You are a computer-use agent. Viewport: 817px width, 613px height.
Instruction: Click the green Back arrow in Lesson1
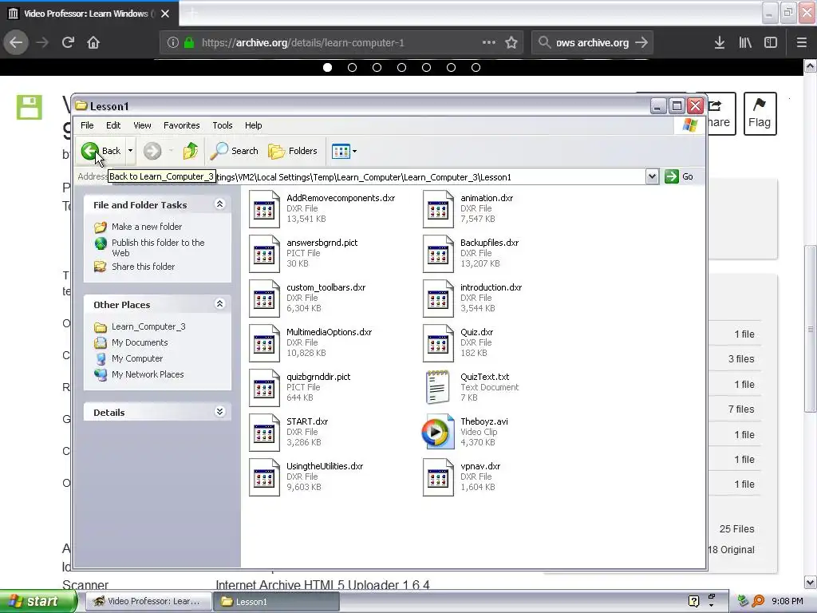click(89, 151)
